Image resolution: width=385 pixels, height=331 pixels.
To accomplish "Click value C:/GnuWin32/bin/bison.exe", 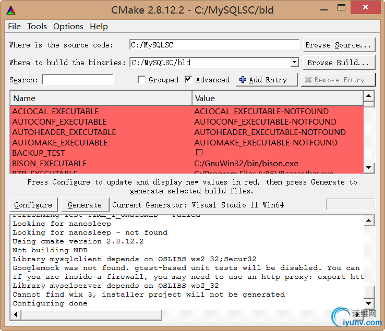I will (x=246, y=163).
